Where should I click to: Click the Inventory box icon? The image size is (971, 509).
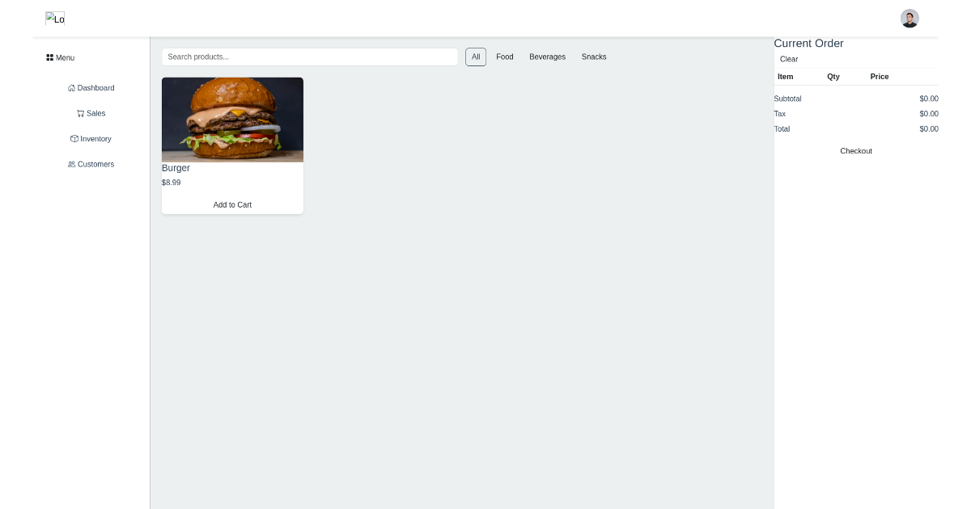[x=74, y=138]
